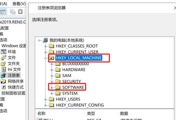Click the 类型 column header

[x=91, y=113]
